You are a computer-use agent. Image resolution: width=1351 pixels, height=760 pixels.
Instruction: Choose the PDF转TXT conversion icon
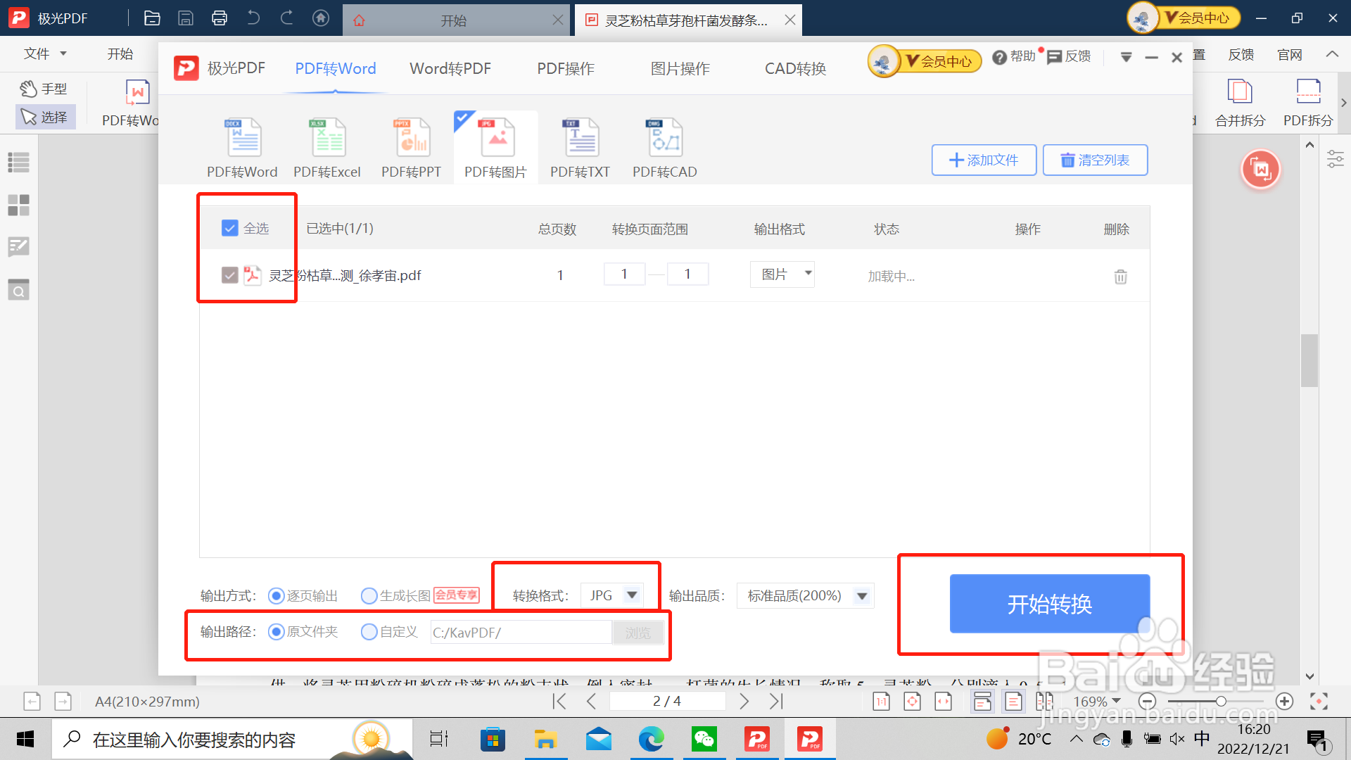click(581, 148)
